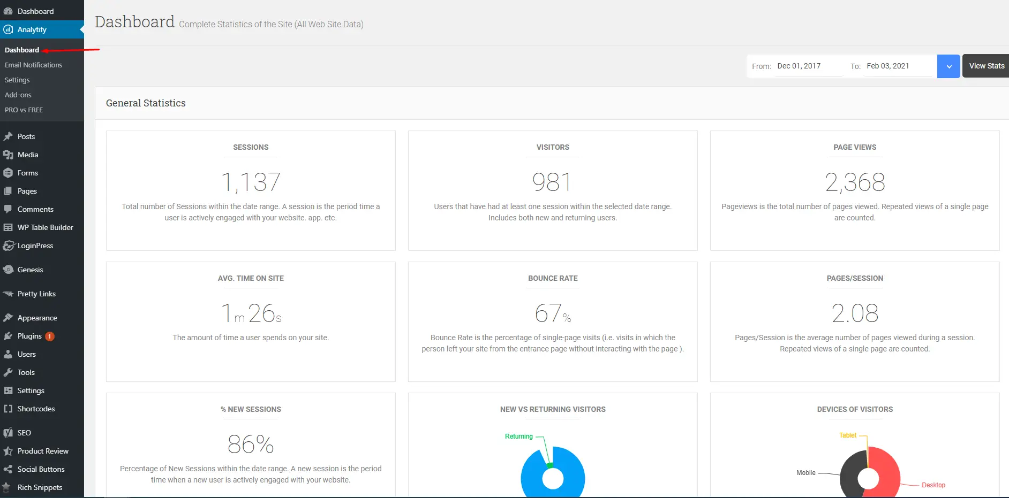The width and height of the screenshot is (1009, 498).
Task: Open the Media menu link
Action: [28, 155]
